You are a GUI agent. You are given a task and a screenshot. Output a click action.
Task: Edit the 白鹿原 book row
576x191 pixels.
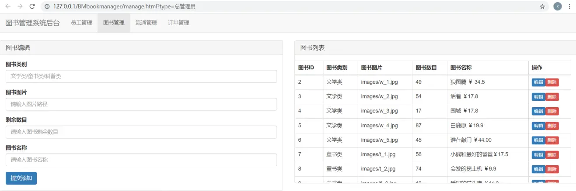pos(538,126)
